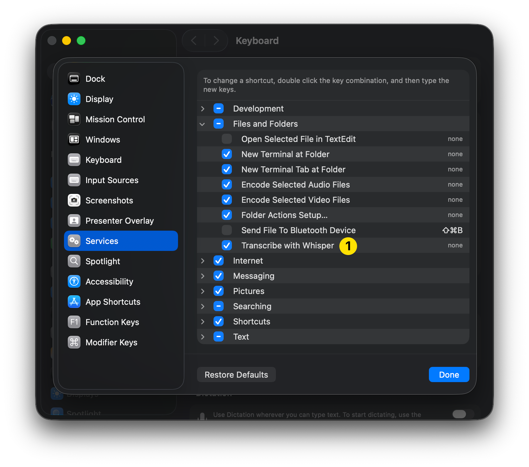Select the Spotlight magnifier icon
The height and width of the screenshot is (467, 529).
(x=74, y=261)
